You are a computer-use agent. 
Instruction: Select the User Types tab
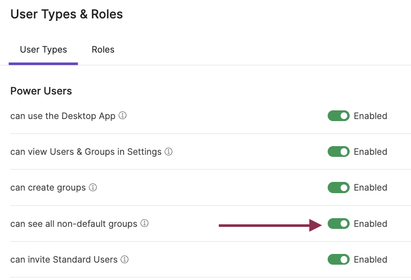coord(43,50)
